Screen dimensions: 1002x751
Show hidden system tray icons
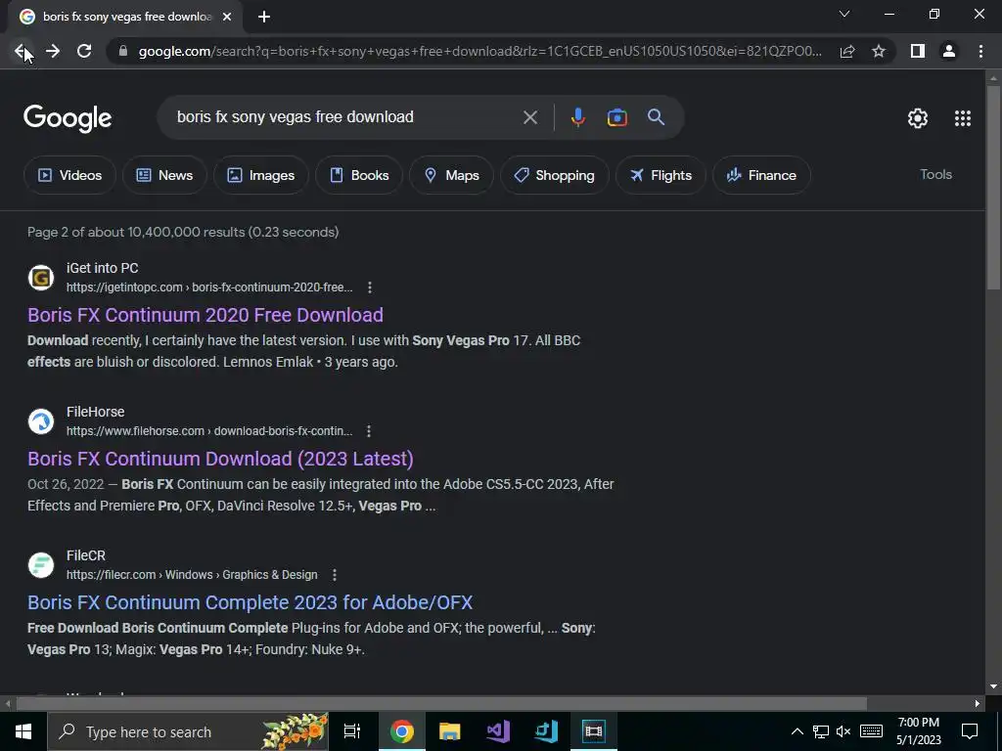[797, 731]
